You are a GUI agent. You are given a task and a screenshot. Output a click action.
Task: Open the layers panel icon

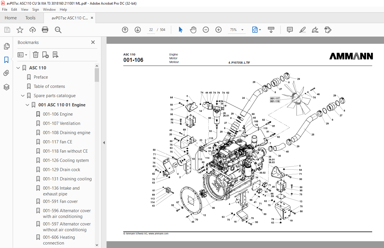pyautogui.click(x=6, y=87)
